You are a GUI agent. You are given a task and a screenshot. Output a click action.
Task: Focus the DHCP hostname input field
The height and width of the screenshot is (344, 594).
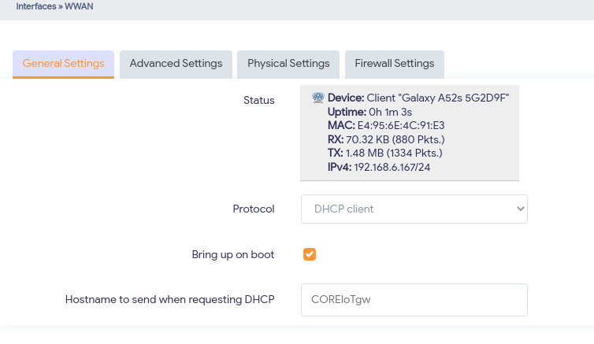point(414,300)
